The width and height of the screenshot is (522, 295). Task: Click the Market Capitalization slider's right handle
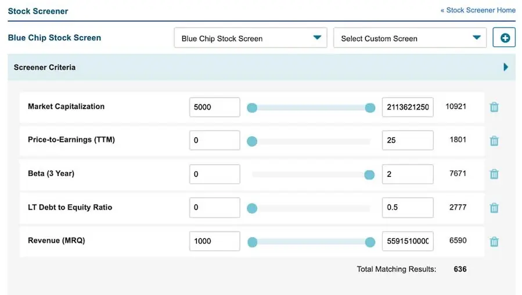point(370,108)
